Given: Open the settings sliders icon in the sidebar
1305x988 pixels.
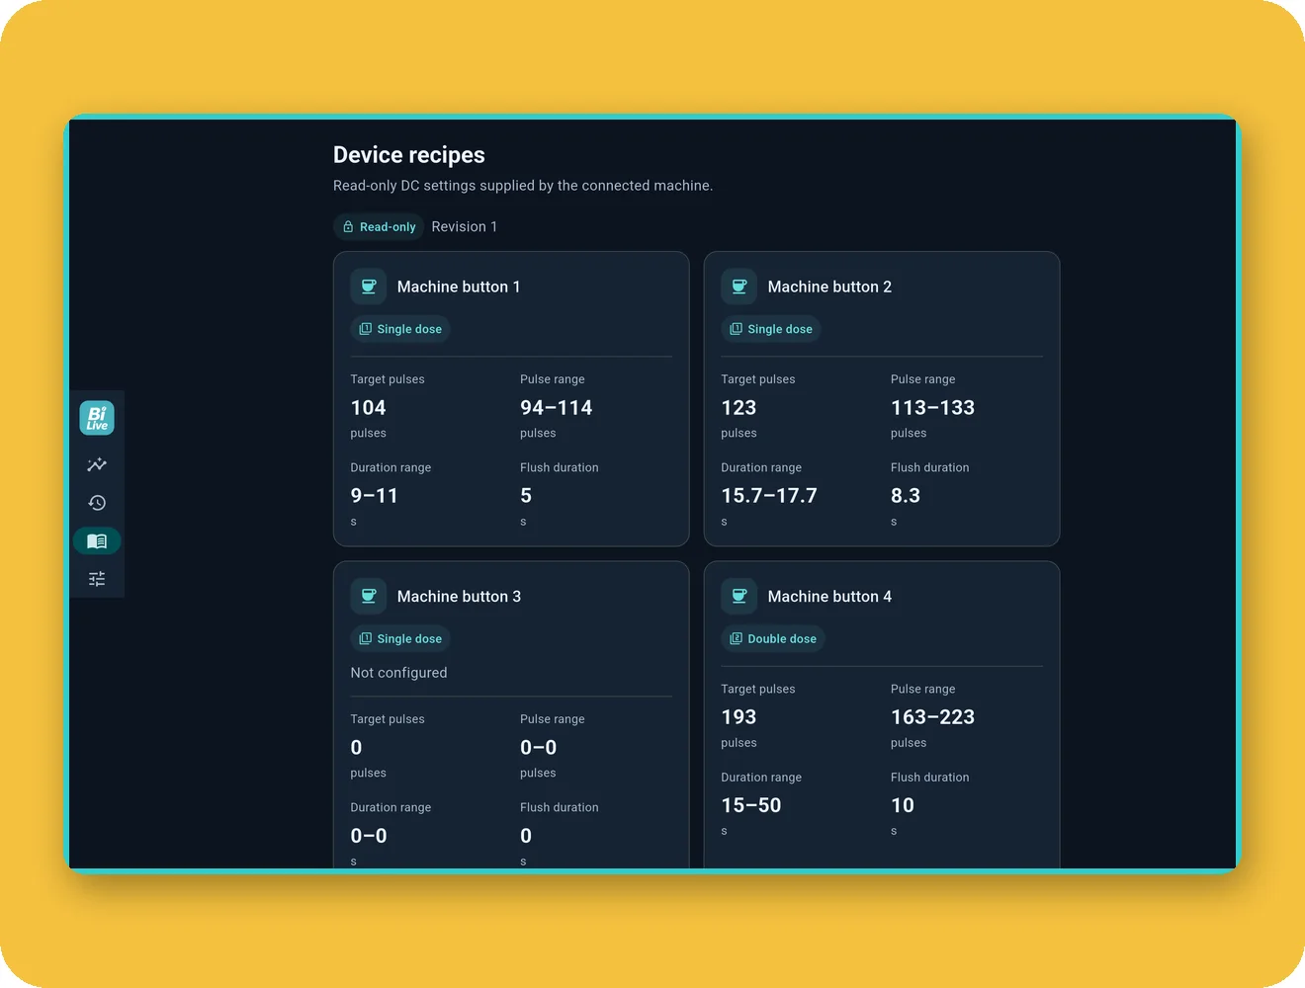Looking at the screenshot, I should [x=97, y=579].
